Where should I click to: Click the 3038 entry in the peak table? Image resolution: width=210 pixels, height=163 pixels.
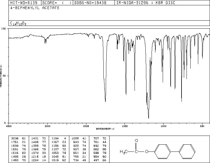click(x=18, y=139)
